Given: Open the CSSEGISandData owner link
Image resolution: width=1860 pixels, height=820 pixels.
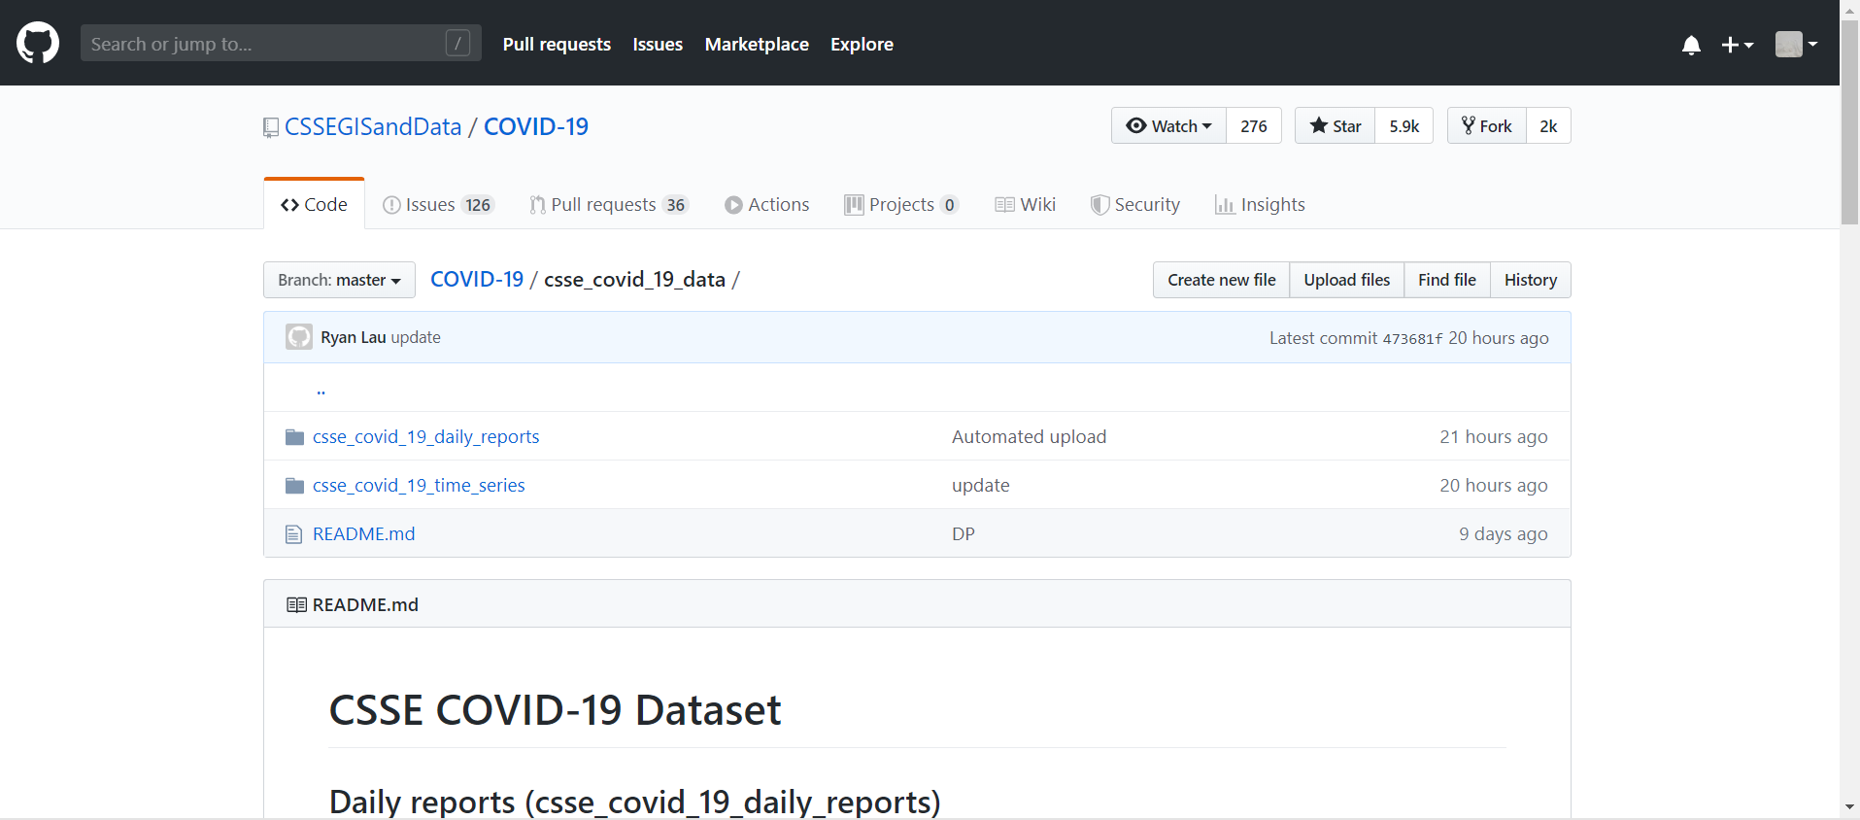Looking at the screenshot, I should [373, 126].
